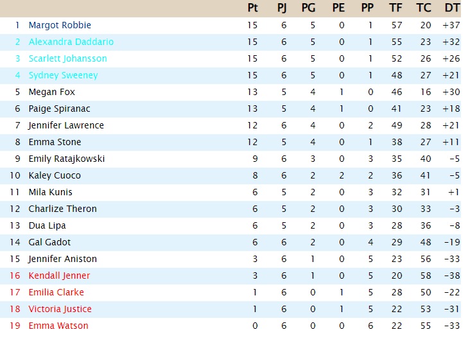Image resolution: width=468 pixels, height=350 pixels.
Task: Select the PP column header
Action: 367,8
